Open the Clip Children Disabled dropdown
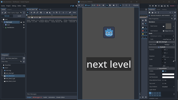178x100 pixels. [168, 87]
